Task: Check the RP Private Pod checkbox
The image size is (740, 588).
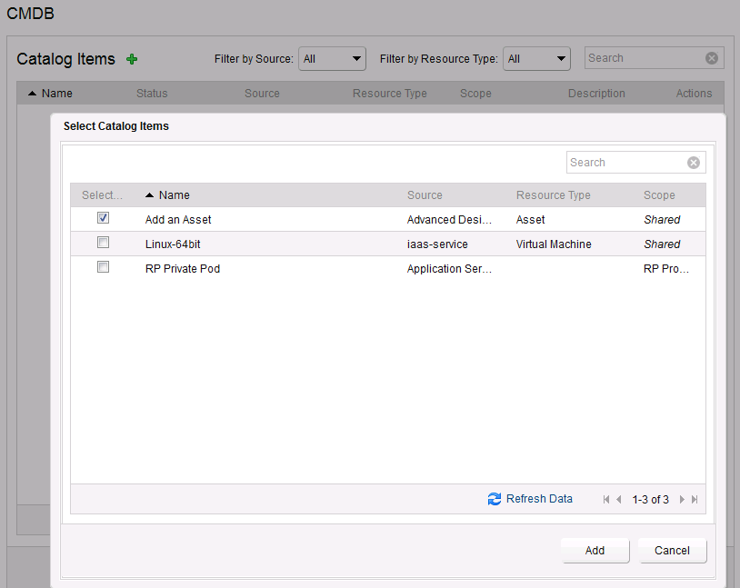Action: pyautogui.click(x=103, y=266)
